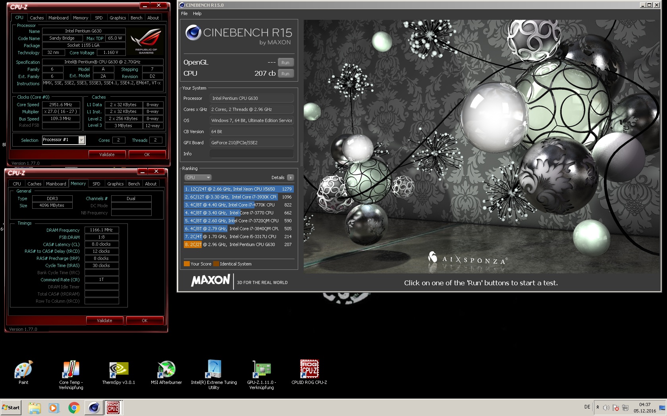Open GPU-Z 1.11.0 desktop shortcut
Image resolution: width=667 pixels, height=416 pixels.
click(262, 375)
